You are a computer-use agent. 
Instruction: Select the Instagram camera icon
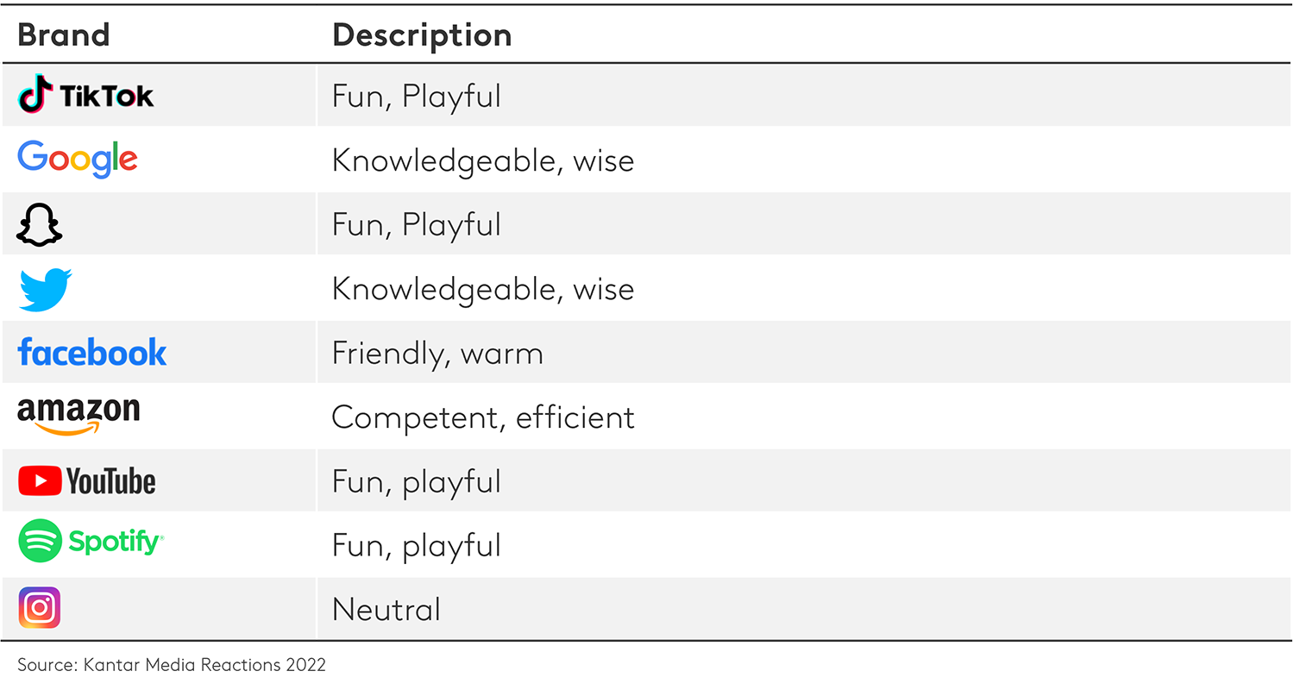point(40,608)
